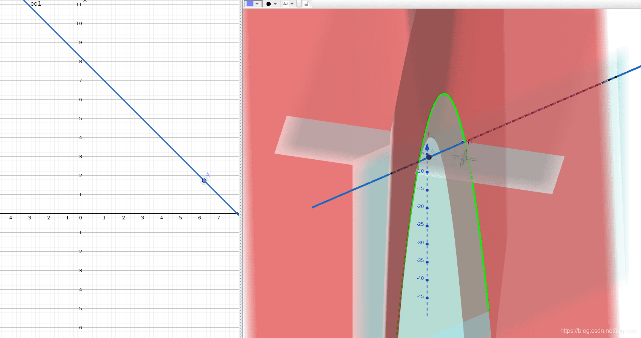Screen dimensions: 641x338
Task: Select point A in the 2D graphics view
Action: coord(204,181)
